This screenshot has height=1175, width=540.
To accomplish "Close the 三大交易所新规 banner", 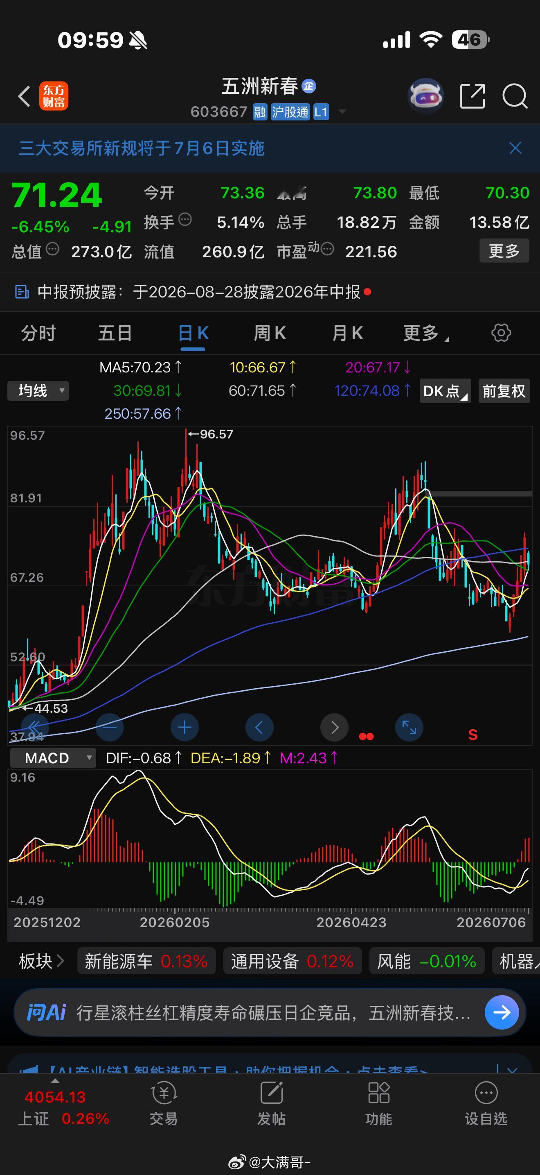I will pyautogui.click(x=515, y=148).
